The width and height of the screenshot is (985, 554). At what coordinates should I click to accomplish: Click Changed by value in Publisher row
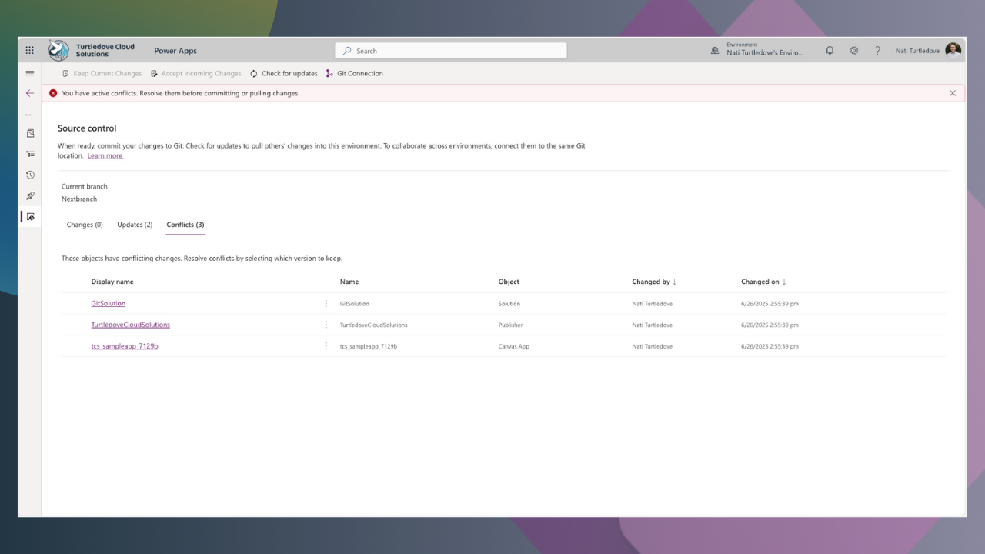[x=653, y=325]
